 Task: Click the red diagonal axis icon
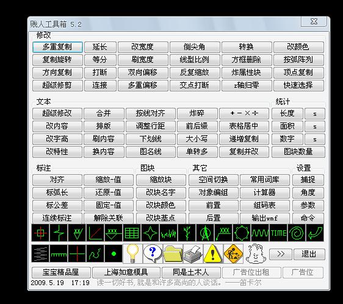[x=95, y=233]
